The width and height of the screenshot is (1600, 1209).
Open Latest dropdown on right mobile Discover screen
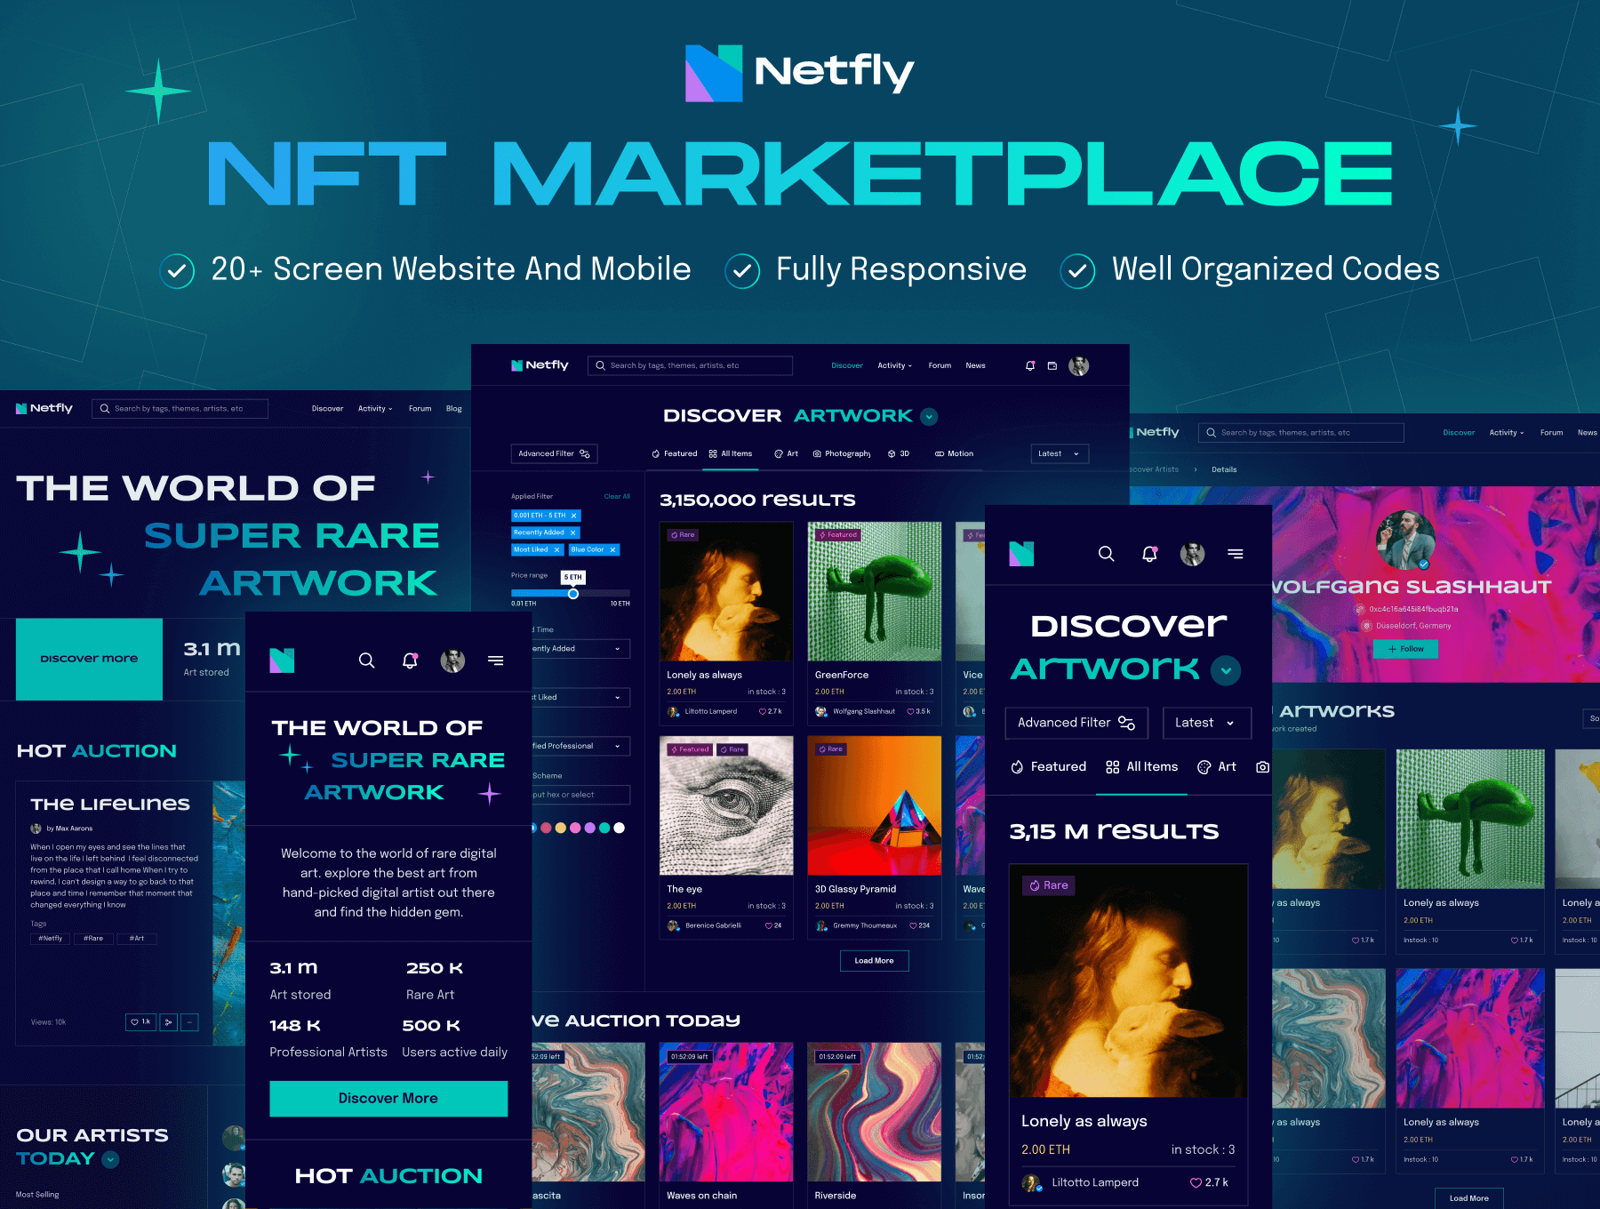click(x=1206, y=723)
